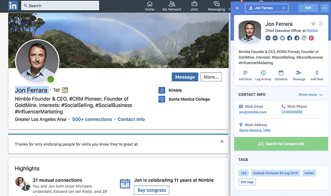
Task: Open the Jon Ferrara contact dropdown
Action: 266,8
